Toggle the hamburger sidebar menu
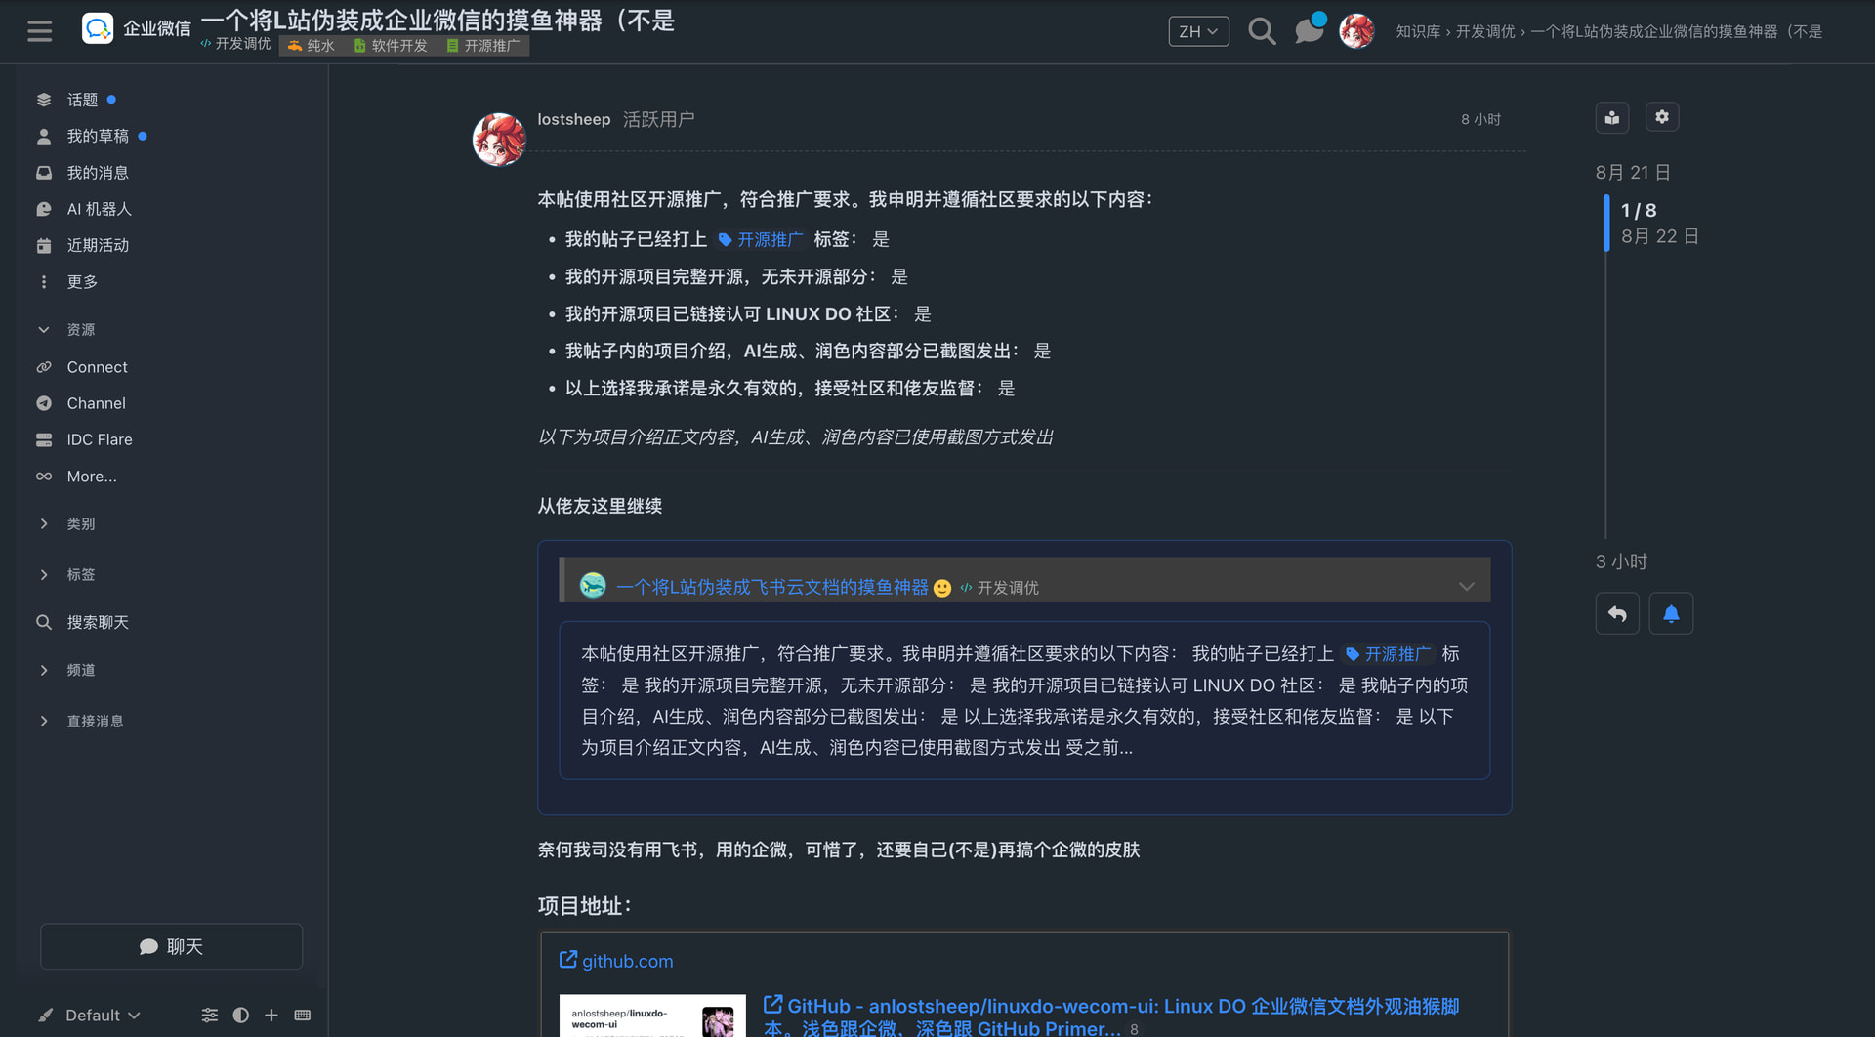The width and height of the screenshot is (1875, 1037). coord(40,31)
